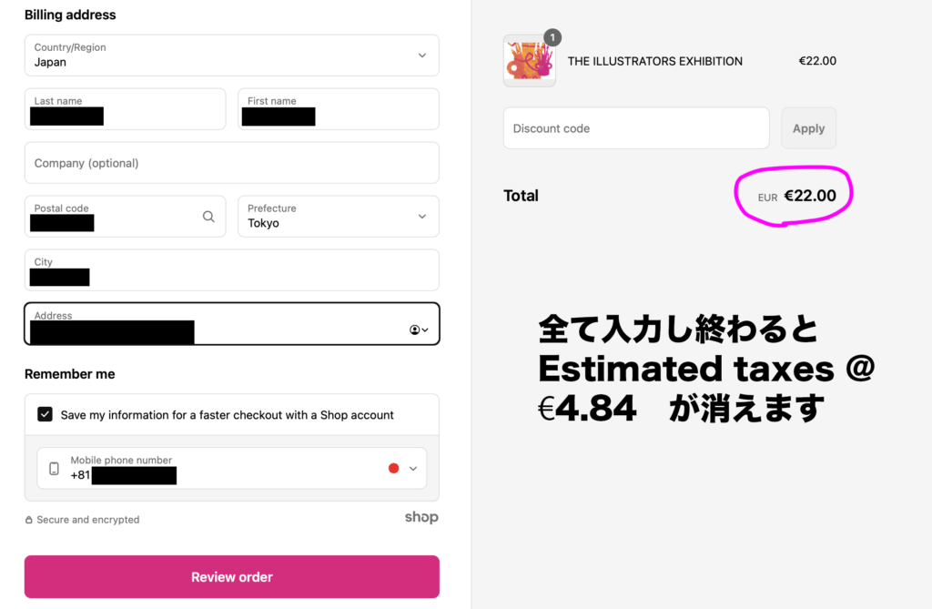Toggle the Save my information checkbox
This screenshot has height=609, width=932.
point(45,414)
